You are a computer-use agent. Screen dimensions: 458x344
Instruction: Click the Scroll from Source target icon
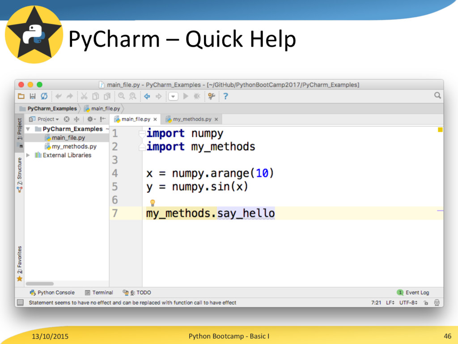point(67,119)
